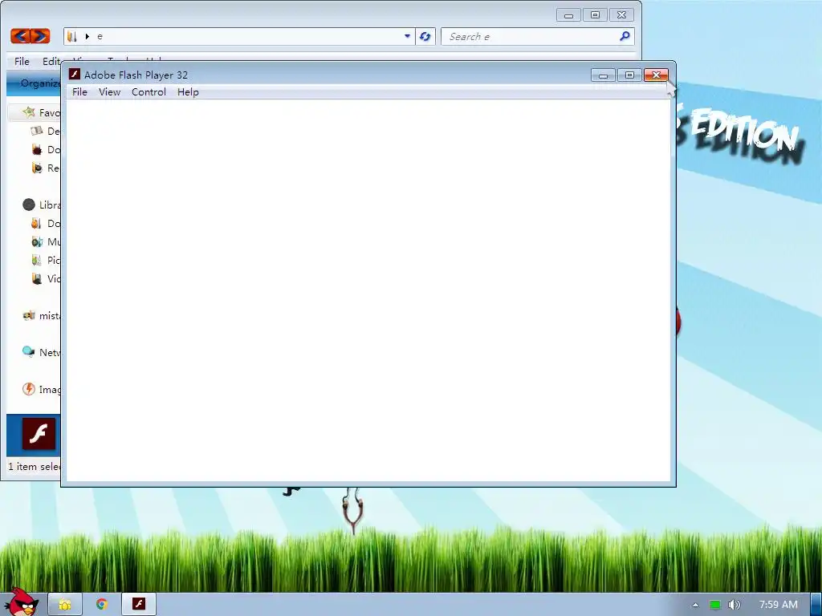This screenshot has width=822, height=616.
Task: Open the volume speaker tray icon
Action: click(735, 605)
